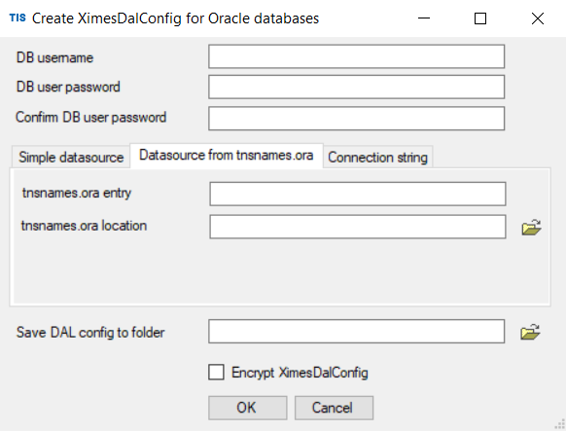The width and height of the screenshot is (566, 431).
Task: Click the resize grip at window corner
Action: (x=560, y=425)
